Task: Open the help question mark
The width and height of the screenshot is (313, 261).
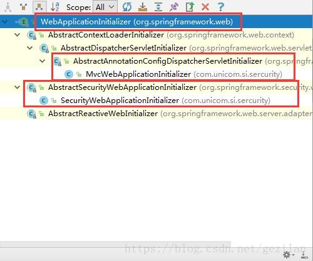Action: click(x=221, y=7)
